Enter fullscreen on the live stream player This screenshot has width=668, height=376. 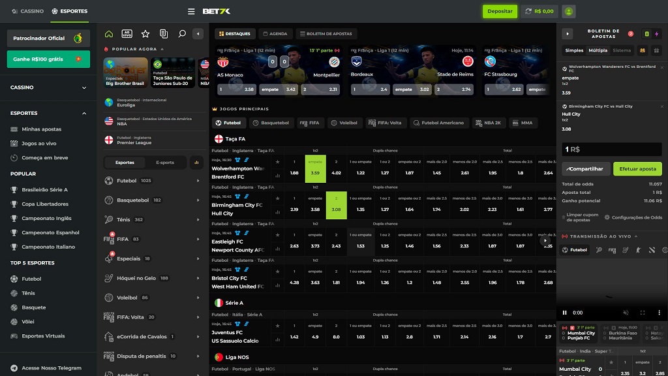[643, 313]
